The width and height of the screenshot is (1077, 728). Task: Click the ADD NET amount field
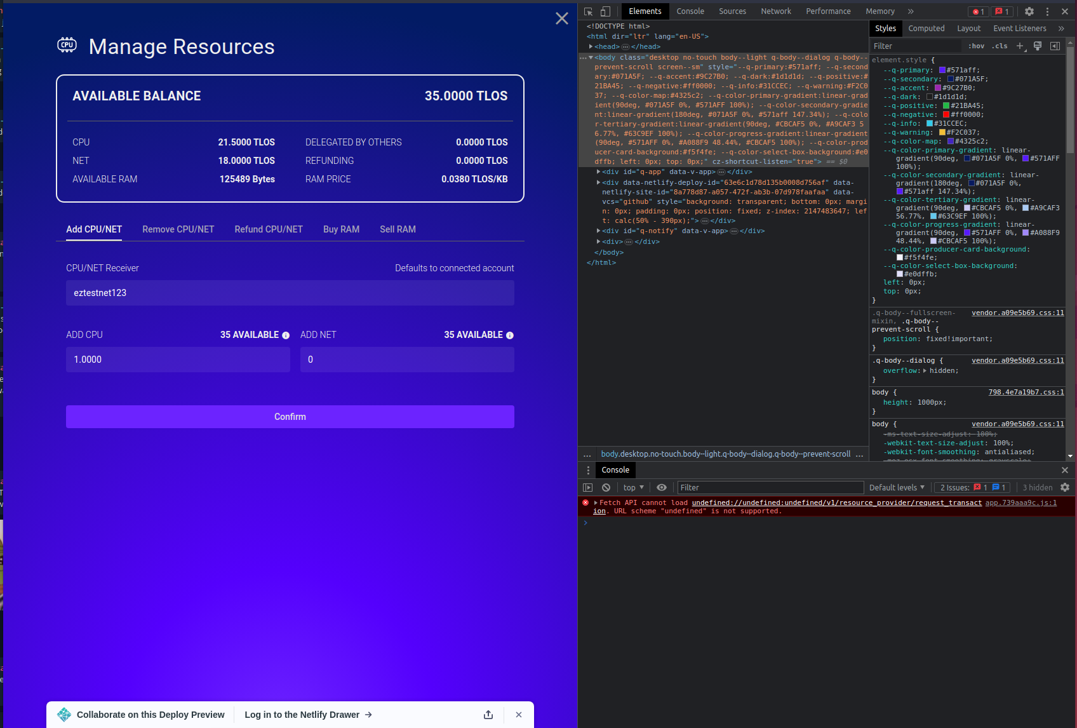pyautogui.click(x=407, y=360)
